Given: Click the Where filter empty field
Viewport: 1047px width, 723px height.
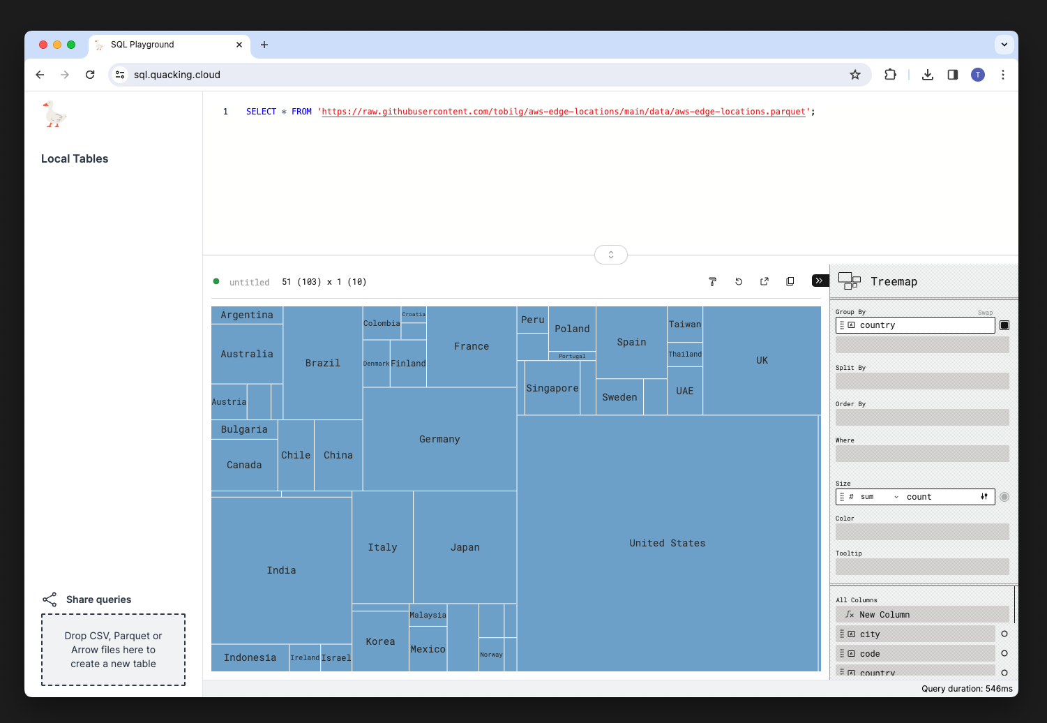Looking at the screenshot, I should [x=922, y=454].
